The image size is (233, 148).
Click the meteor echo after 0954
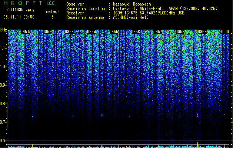pyautogui.click(x=102, y=115)
